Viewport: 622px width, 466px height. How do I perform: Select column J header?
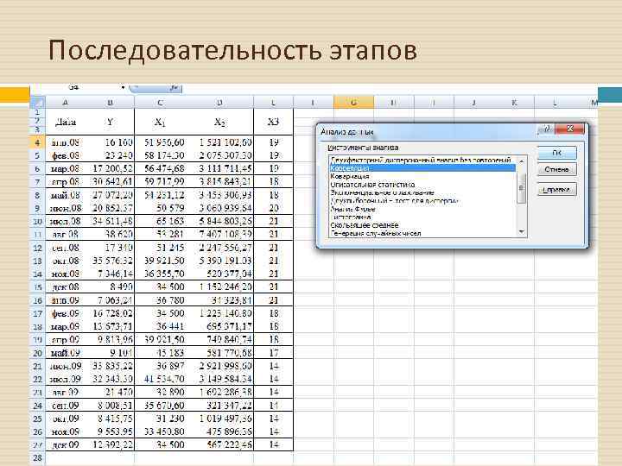click(473, 103)
